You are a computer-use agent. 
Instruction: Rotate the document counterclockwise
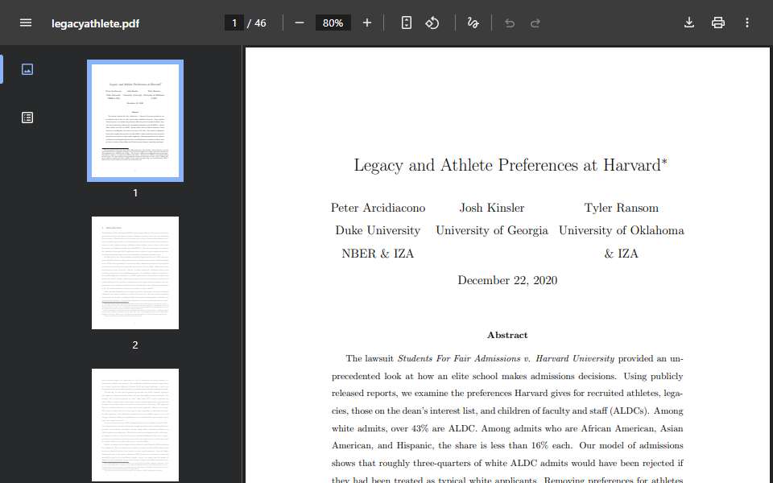tap(432, 23)
